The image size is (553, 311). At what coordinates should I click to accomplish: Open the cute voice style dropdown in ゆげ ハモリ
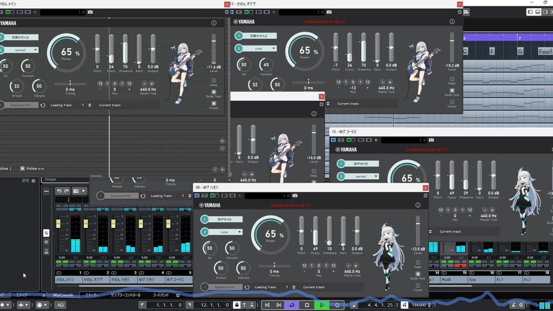click(x=225, y=232)
